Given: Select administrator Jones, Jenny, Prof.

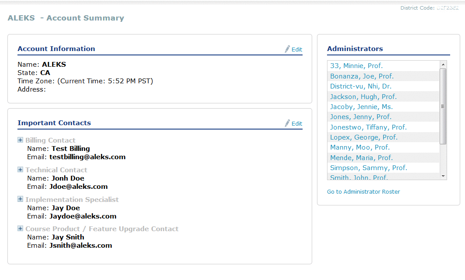Looking at the screenshot, I should point(361,117).
